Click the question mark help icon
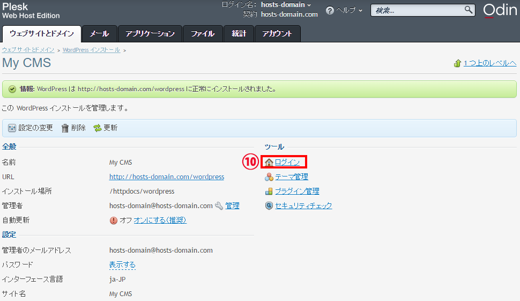 coord(330,11)
